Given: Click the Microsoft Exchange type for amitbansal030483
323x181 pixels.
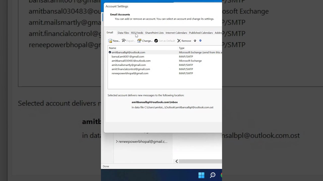Looking at the screenshot, I should (x=190, y=61).
